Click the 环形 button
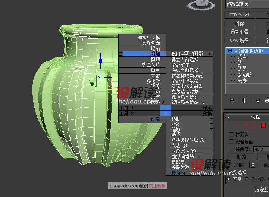Screen dimensions: 269x197 click(x=239, y=165)
